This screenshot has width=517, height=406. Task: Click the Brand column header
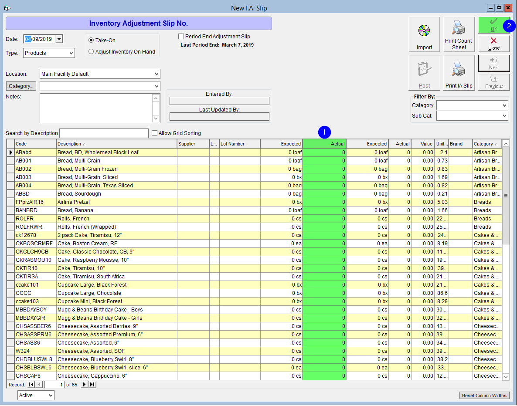click(461, 144)
